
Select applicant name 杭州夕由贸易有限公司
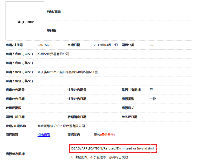[x=53, y=54]
